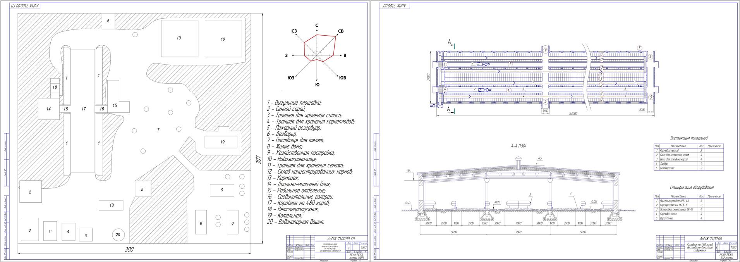The image size is (740, 262).
Task: Click the "Бокс для кормления коров" table row
Action: (689, 155)
